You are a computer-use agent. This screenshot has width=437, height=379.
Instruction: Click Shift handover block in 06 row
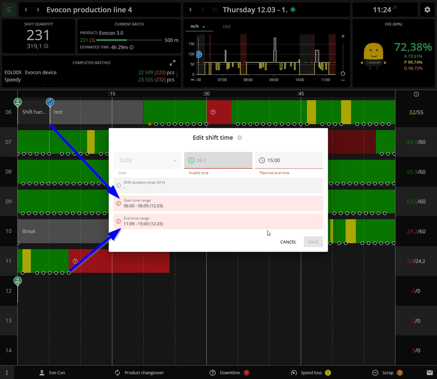pos(33,112)
